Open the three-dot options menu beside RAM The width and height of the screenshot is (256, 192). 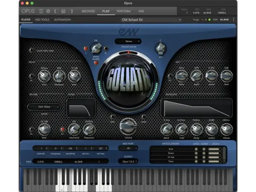point(234,20)
